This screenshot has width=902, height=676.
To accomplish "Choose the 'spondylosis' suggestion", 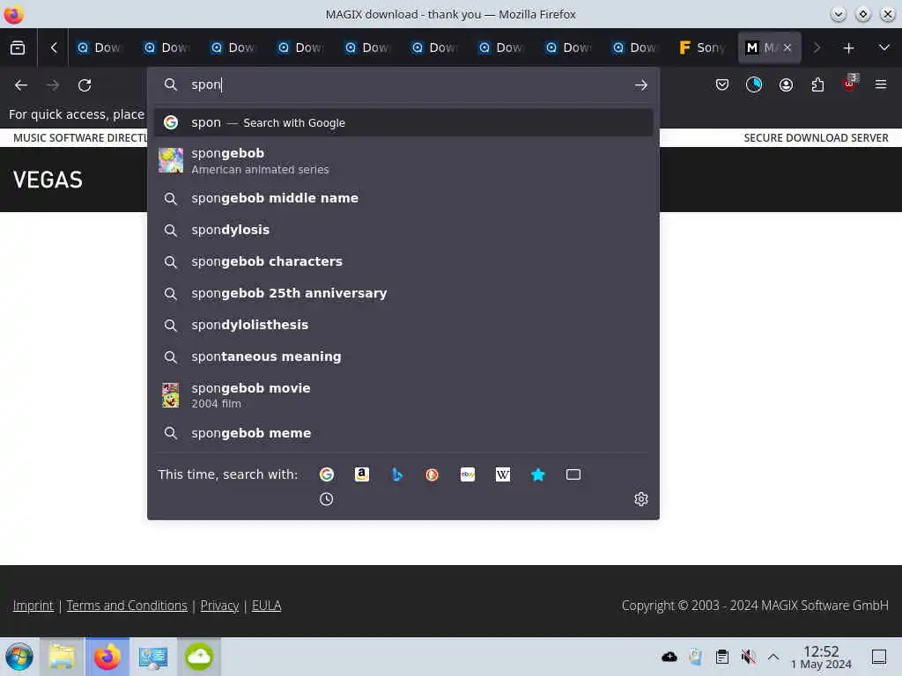I will pyautogui.click(x=403, y=230).
